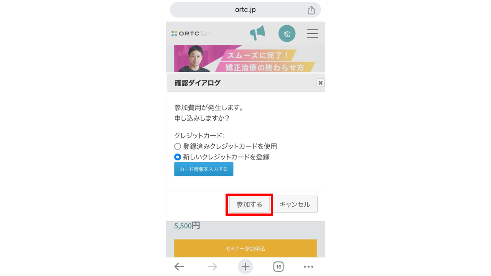The width and height of the screenshot is (491, 276).
Task: Open the hamburger menu
Action: click(x=313, y=34)
